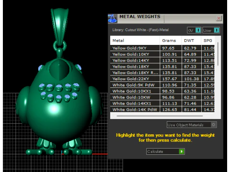The height and width of the screenshot is (172, 230).
Task: Sort by the DWT column header
Action: tap(191, 41)
